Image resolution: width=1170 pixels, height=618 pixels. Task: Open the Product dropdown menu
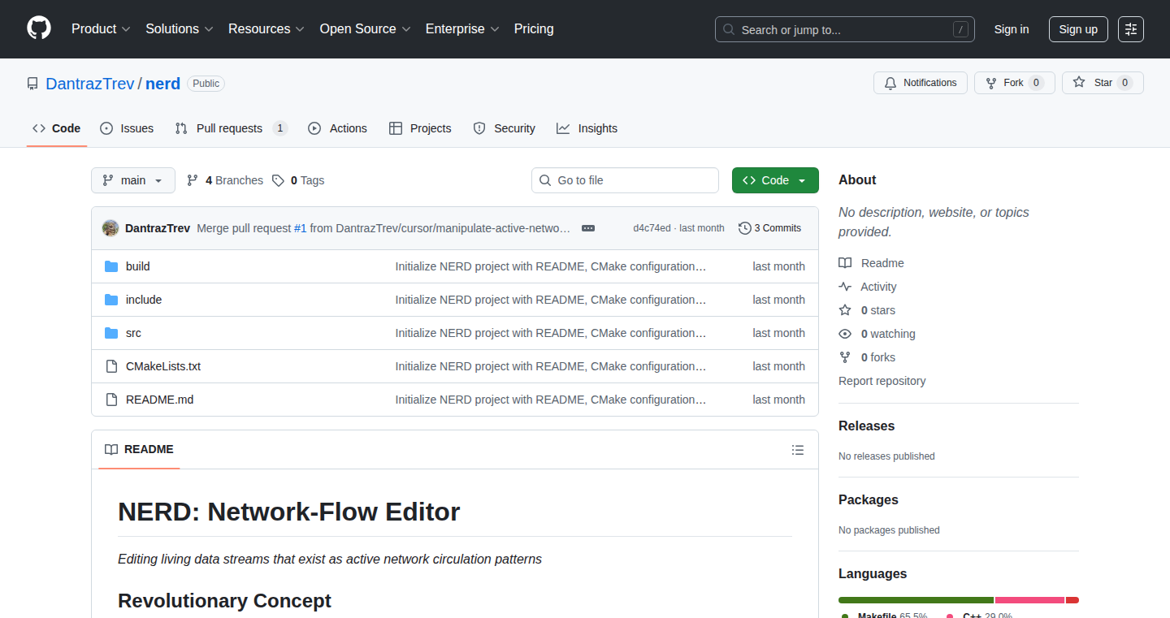coord(101,29)
